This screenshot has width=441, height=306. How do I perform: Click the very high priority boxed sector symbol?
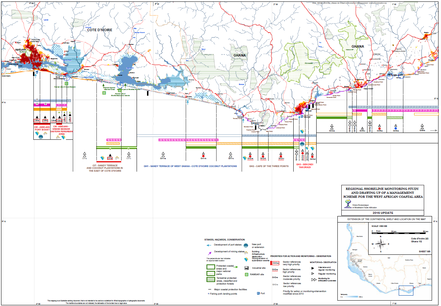275,263
